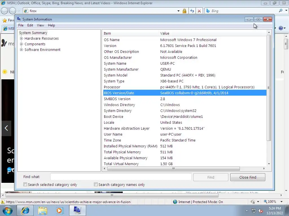Expand the Software Environment tree node
The height and width of the screenshot is (216, 289).
pyautogui.click(x=21, y=49)
